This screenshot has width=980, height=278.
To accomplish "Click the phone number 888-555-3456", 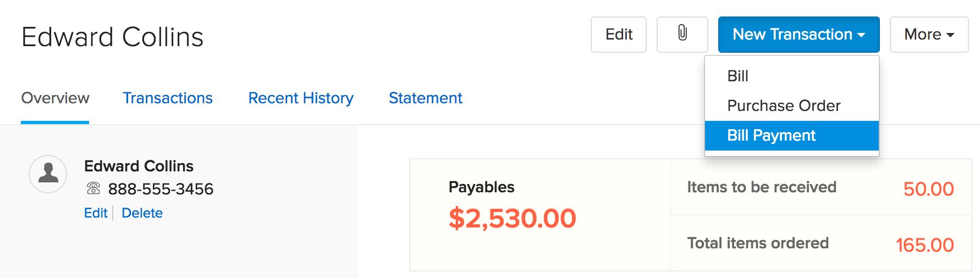I will click(x=161, y=189).
